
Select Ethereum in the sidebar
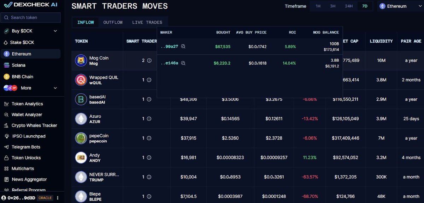[31, 54]
